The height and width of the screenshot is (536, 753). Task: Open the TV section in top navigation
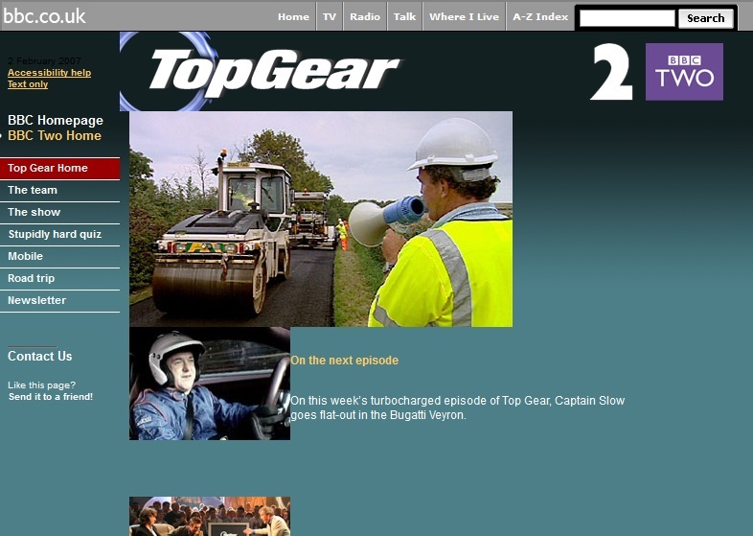tap(330, 16)
